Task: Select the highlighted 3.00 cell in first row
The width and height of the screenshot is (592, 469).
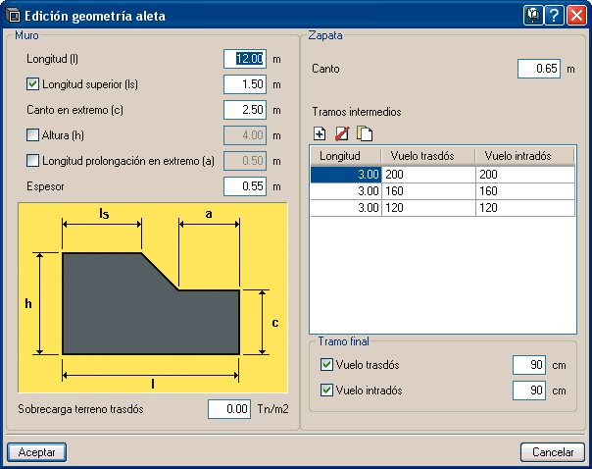Action: click(x=346, y=175)
